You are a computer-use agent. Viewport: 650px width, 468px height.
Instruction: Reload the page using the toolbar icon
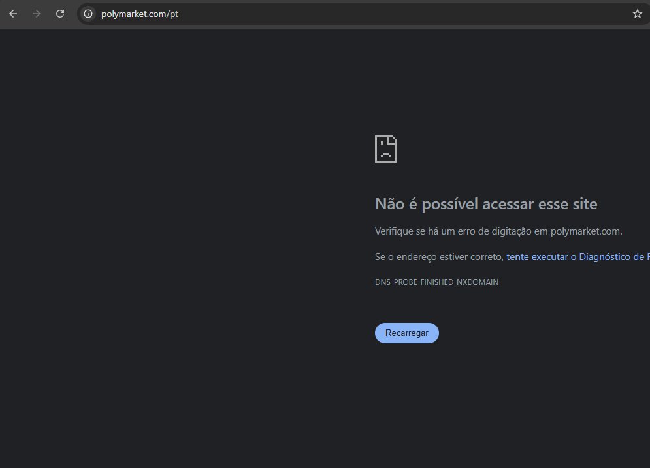point(60,14)
